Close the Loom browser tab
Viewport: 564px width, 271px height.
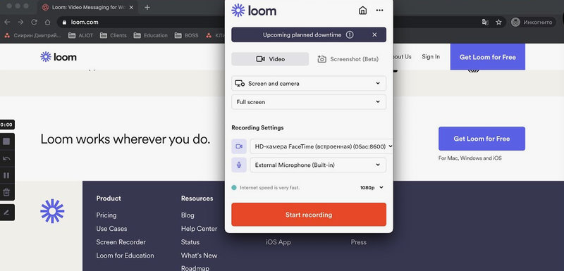(131, 7)
